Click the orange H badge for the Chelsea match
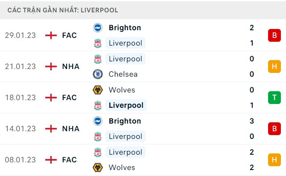 click(x=274, y=66)
